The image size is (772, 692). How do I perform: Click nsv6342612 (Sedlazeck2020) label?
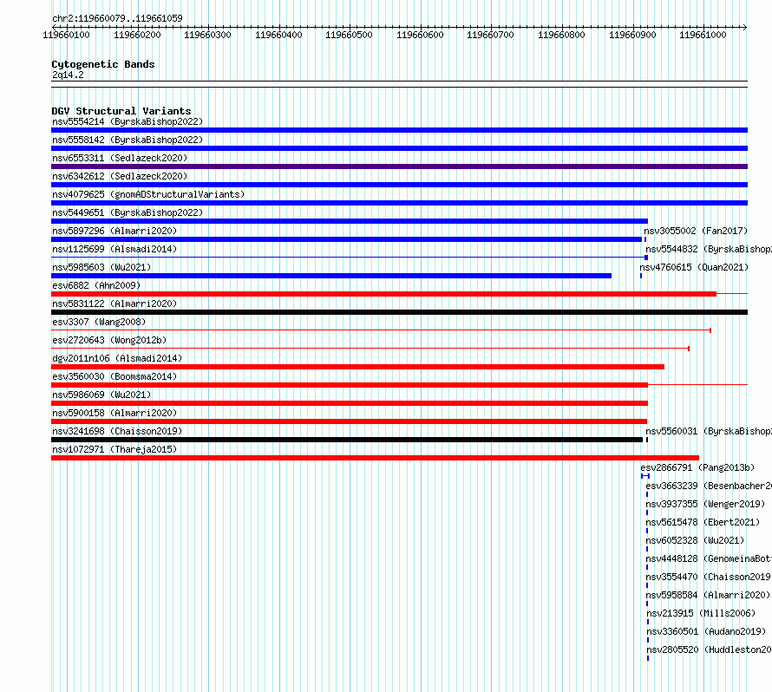(x=120, y=176)
